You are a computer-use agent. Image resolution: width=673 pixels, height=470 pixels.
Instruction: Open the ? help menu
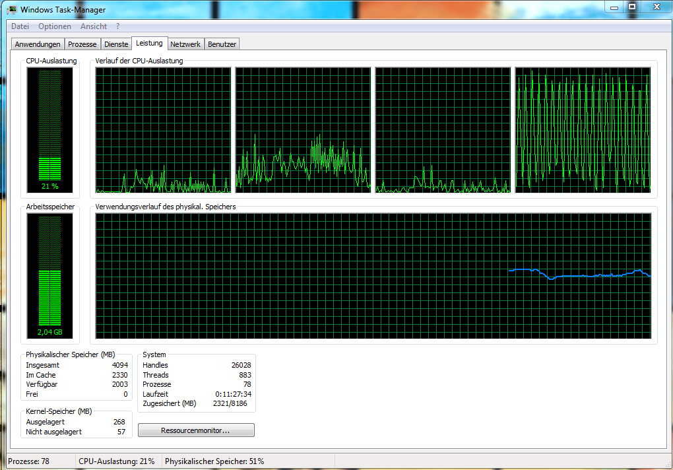(x=117, y=26)
